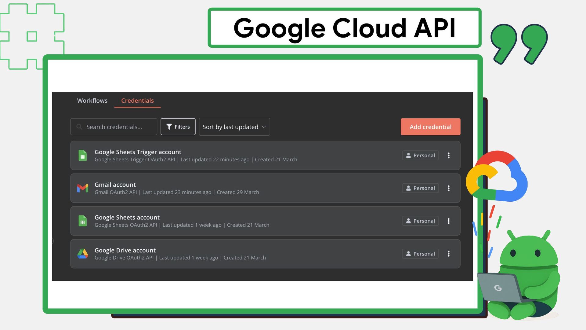
Task: Click 'Last updated 1 week ago' on Sheets account
Action: coord(192,225)
